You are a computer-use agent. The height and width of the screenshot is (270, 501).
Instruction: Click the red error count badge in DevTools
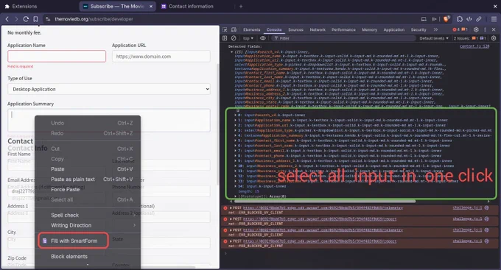pos(456,29)
